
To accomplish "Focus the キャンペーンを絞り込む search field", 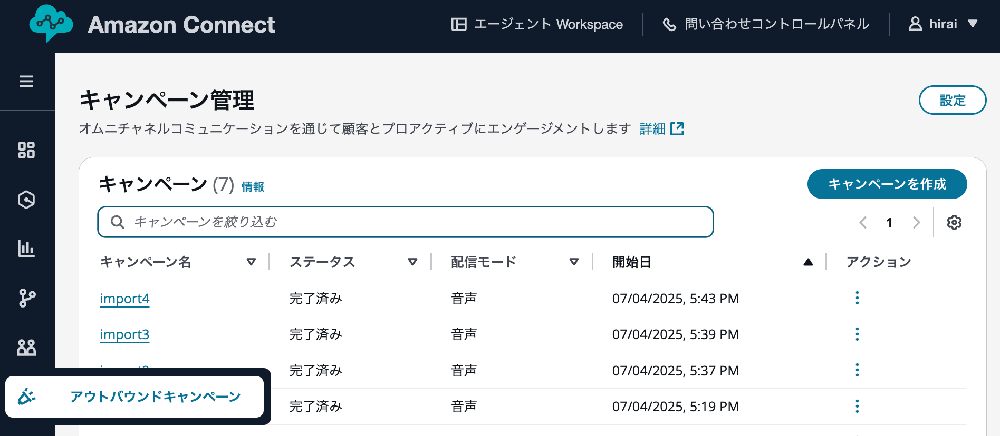I will pyautogui.click(x=406, y=222).
